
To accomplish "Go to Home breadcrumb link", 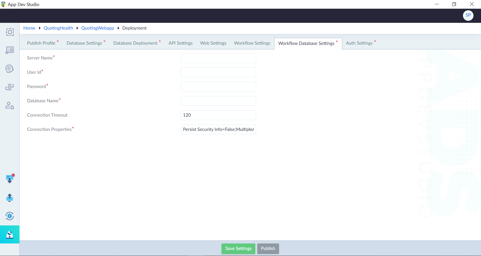I will [x=29, y=28].
